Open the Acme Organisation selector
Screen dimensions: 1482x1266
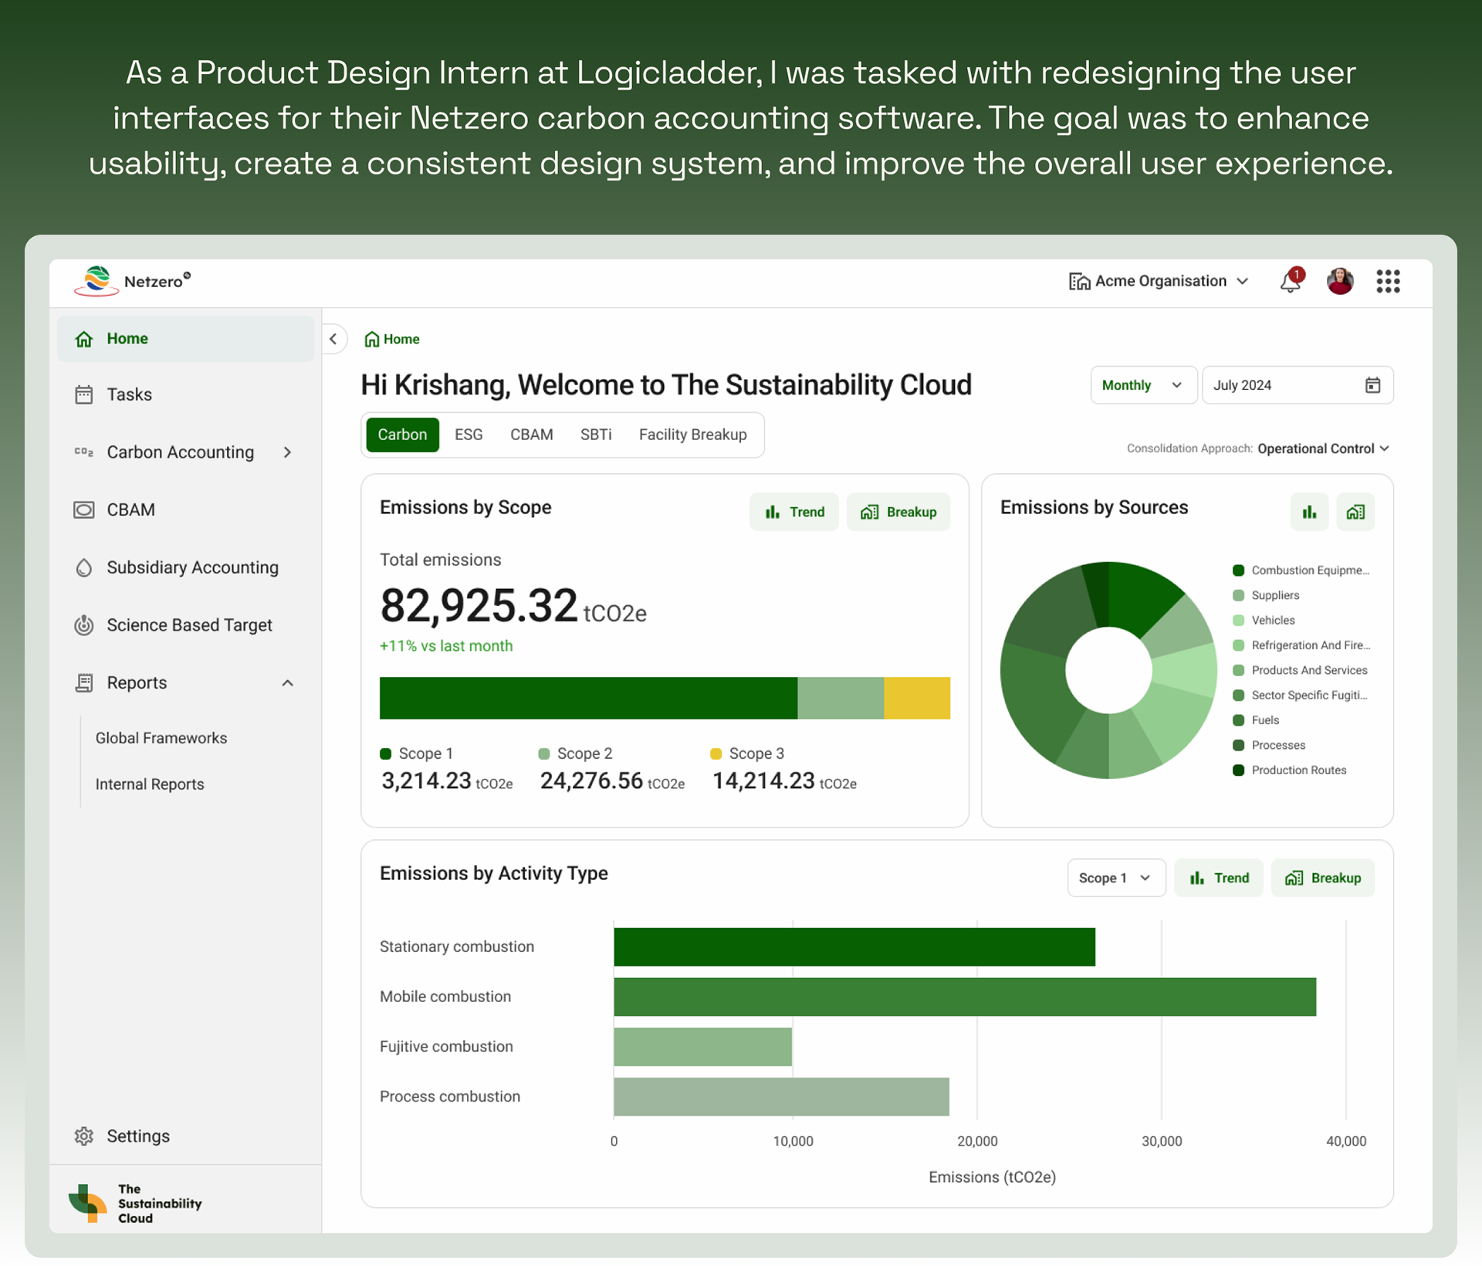click(1159, 281)
